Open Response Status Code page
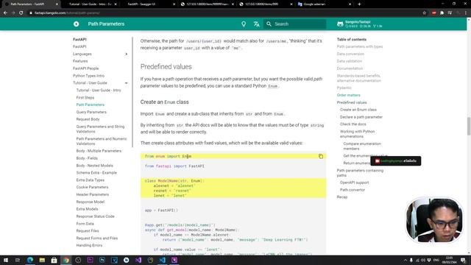The height and width of the screenshot is (265, 471). point(95,216)
